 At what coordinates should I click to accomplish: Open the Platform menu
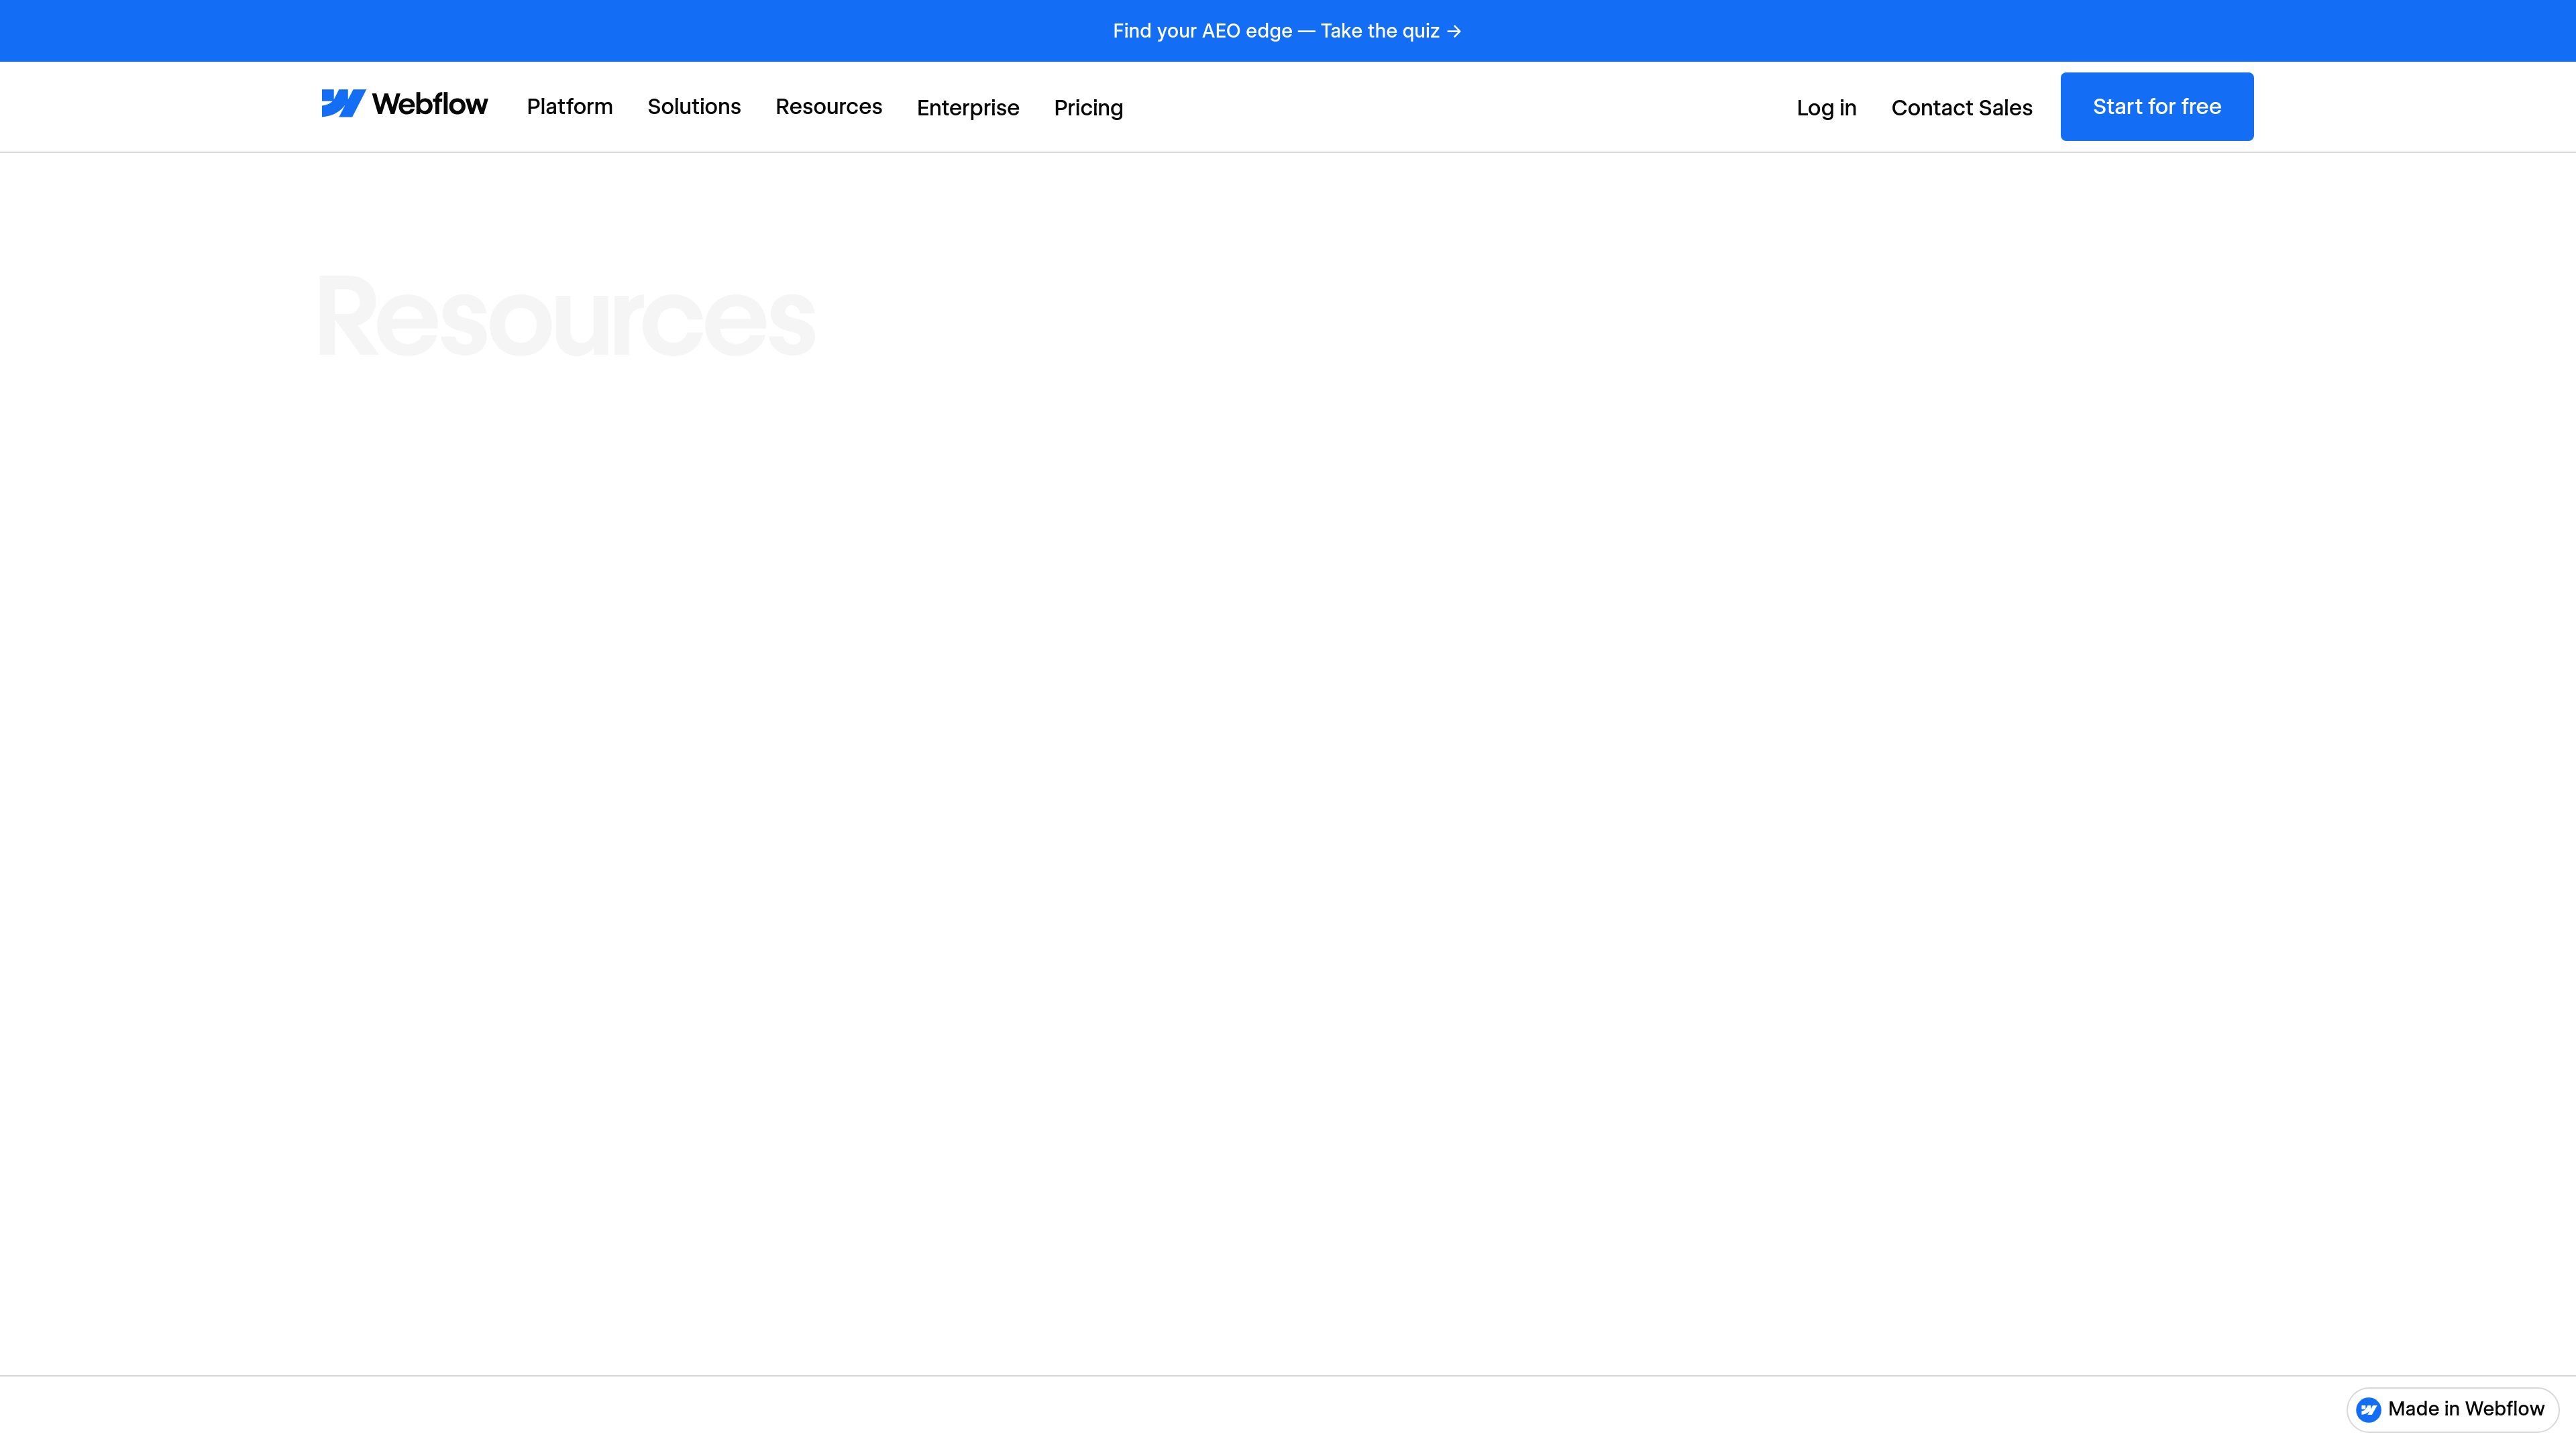(x=569, y=107)
